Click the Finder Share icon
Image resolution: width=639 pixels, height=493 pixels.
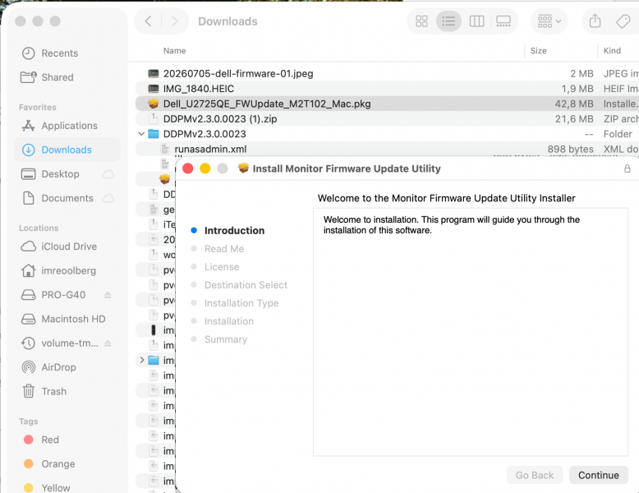tap(595, 21)
